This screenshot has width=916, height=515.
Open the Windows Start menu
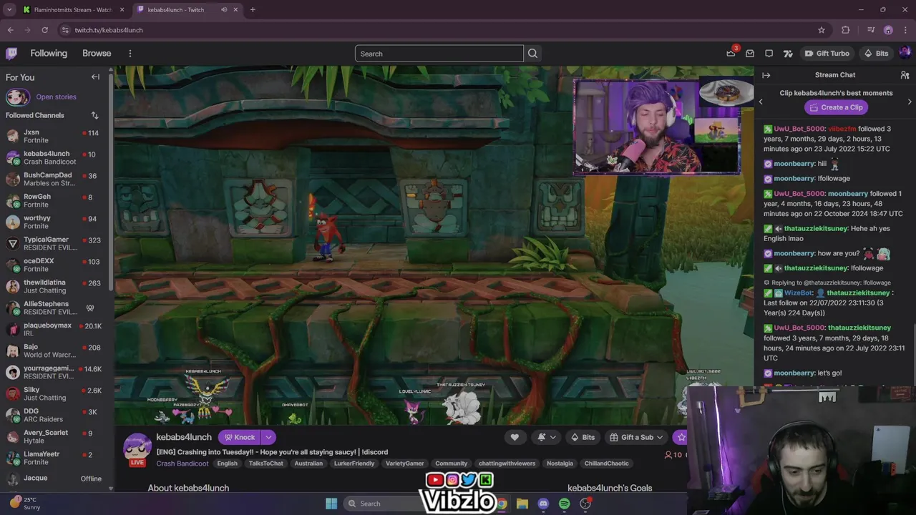[x=331, y=504]
